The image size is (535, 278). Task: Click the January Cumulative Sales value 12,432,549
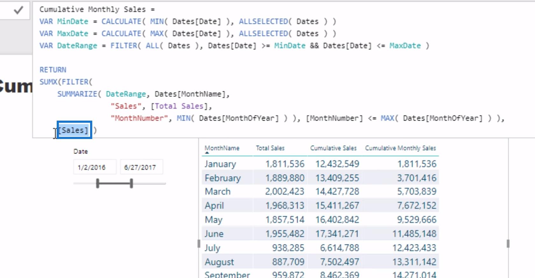[x=337, y=164]
